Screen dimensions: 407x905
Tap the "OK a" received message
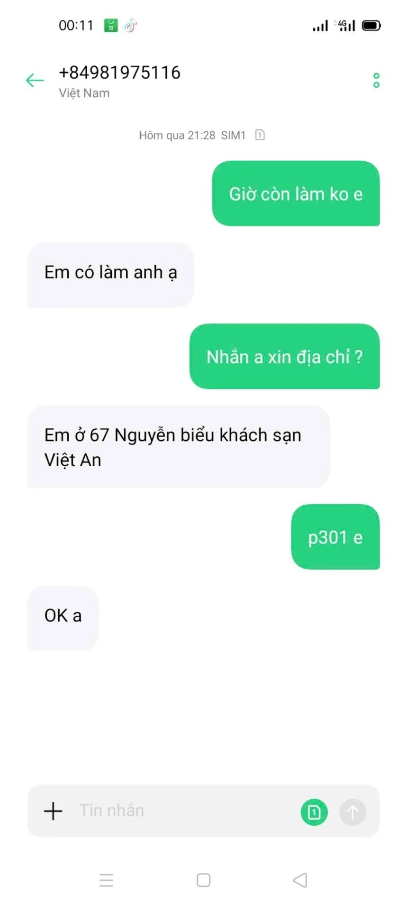(x=63, y=618)
